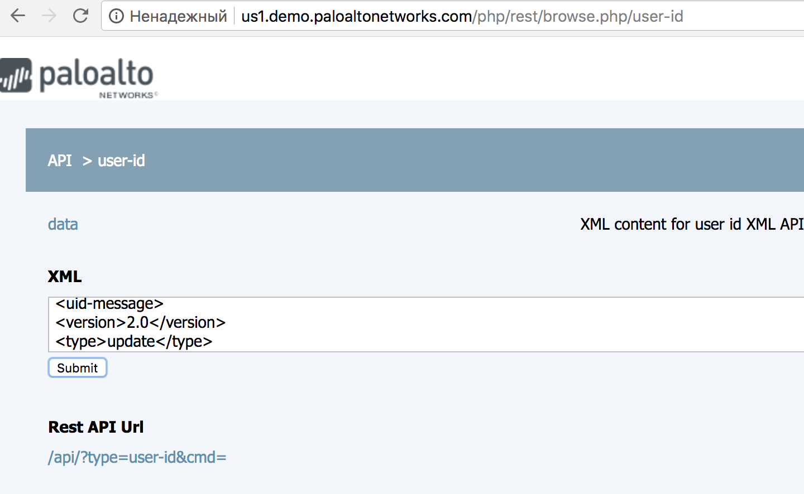The height and width of the screenshot is (494, 804).
Task: Click the XML field label
Action: (x=65, y=277)
